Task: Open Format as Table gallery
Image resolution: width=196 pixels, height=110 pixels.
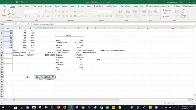Action: 128,13
